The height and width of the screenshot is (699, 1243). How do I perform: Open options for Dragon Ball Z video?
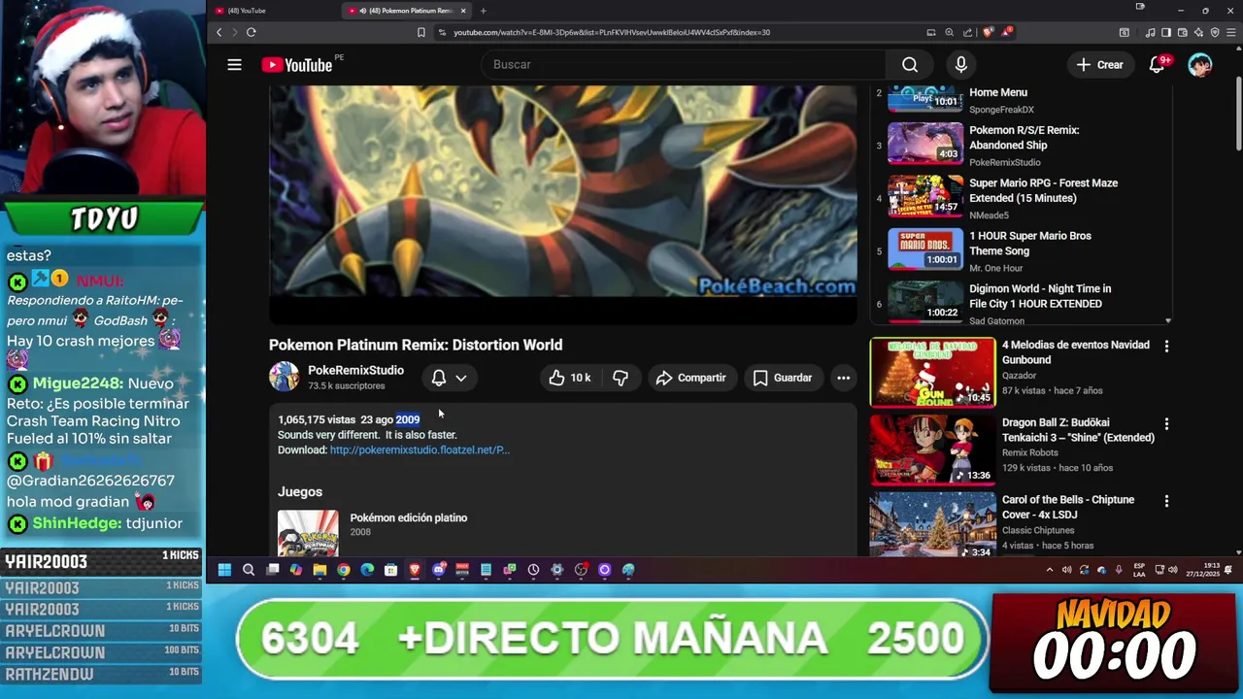[1166, 423]
